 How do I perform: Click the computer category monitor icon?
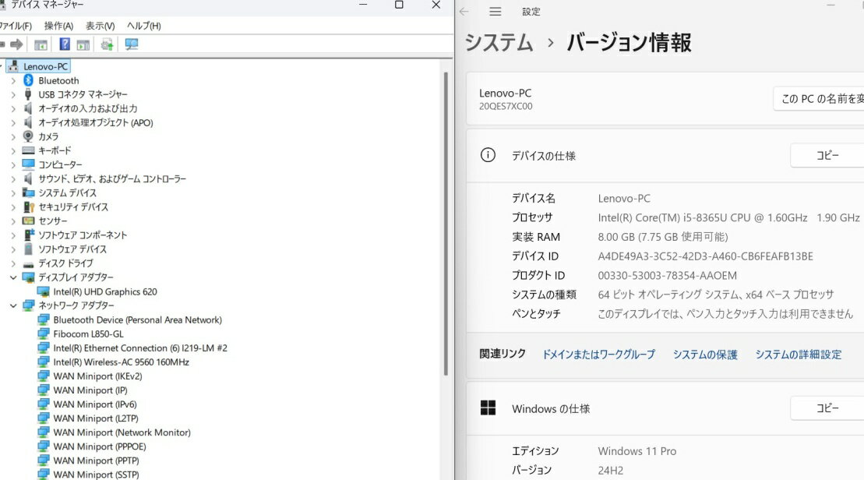28,164
